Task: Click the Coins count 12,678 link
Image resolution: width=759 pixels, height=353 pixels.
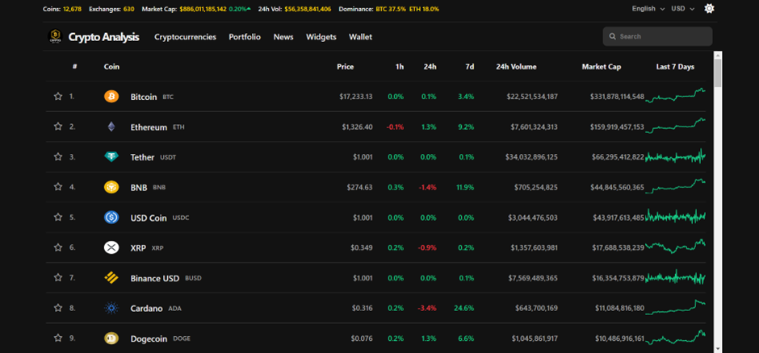Action: pos(73,9)
